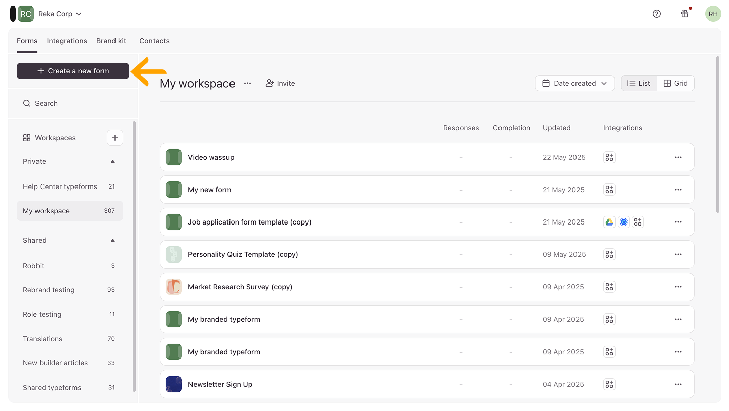Screen dimensions: 729x411
Task: Open the help question mark icon
Action: (657, 14)
